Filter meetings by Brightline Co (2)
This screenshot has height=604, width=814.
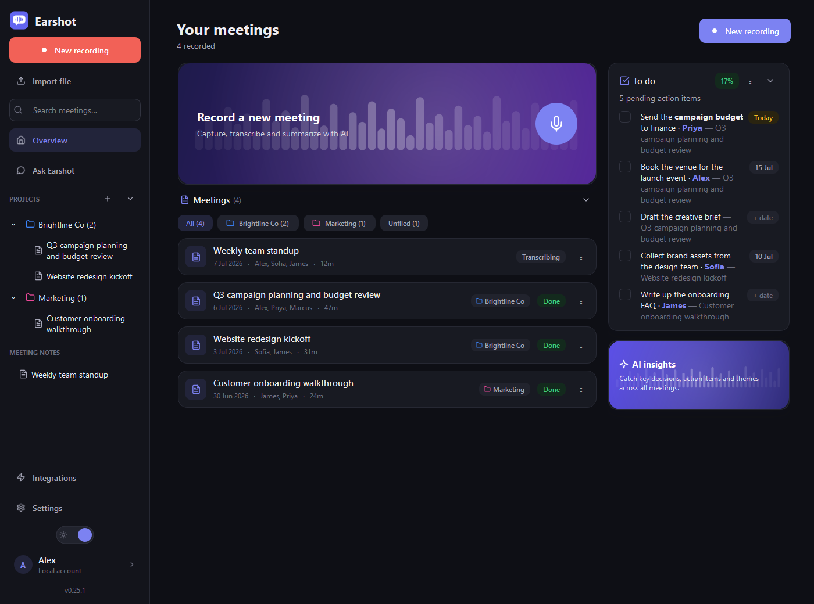258,223
